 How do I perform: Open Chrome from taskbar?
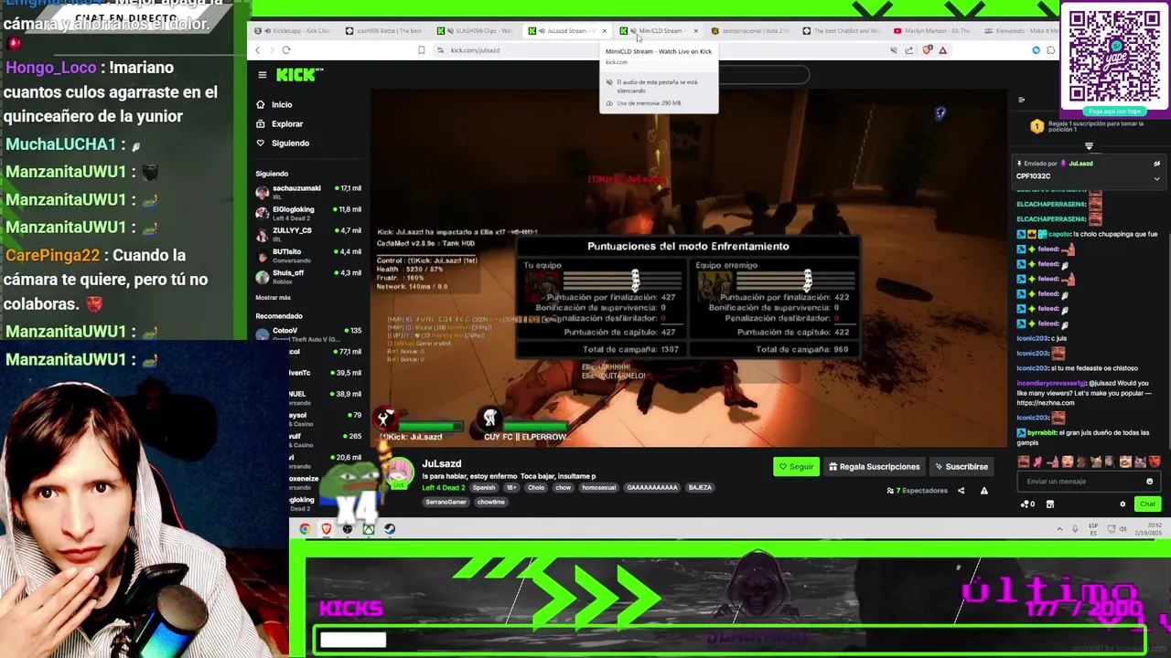click(305, 528)
